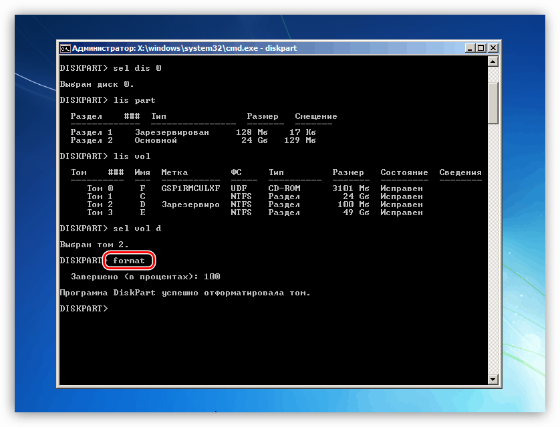Click the 'lis vol' command text
Screen dimensions: 560x427
[132, 156]
